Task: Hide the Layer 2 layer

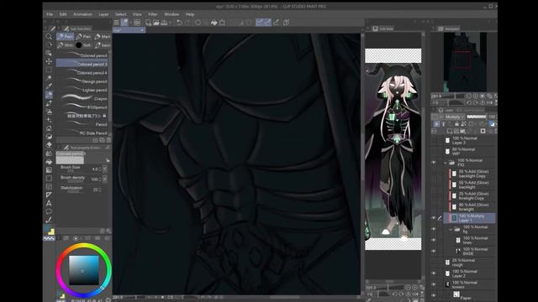Action: (x=434, y=273)
